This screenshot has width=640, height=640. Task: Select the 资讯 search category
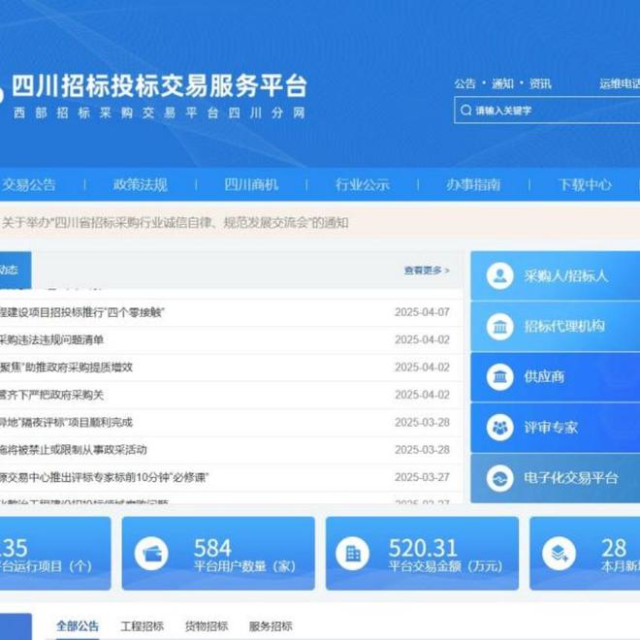point(540,84)
